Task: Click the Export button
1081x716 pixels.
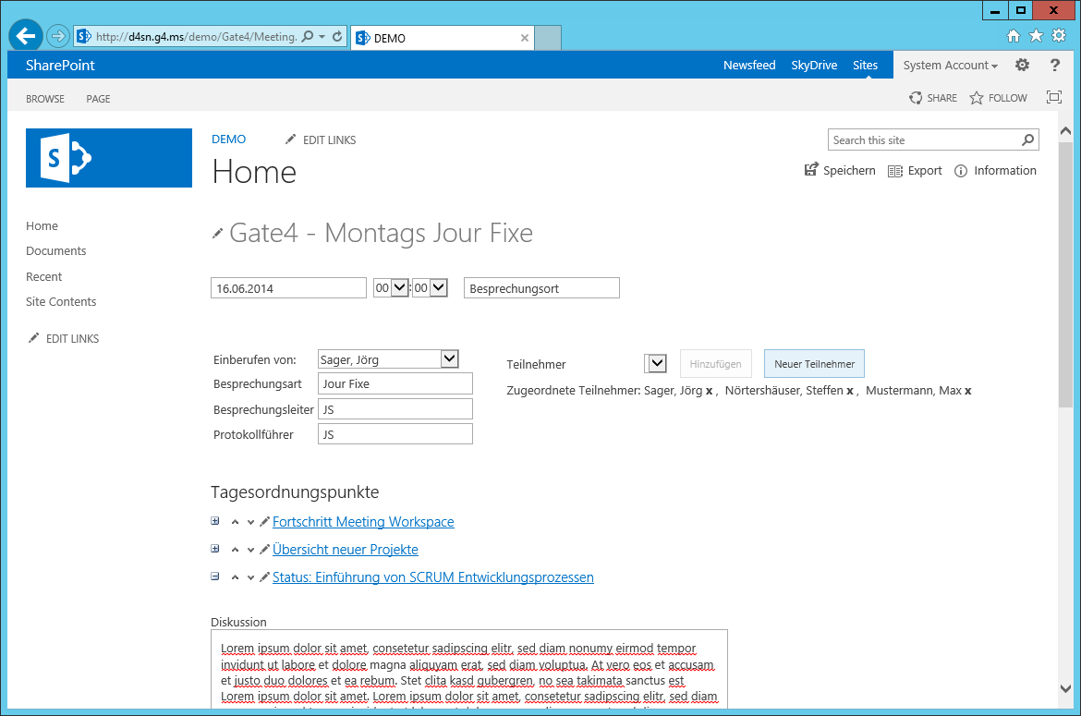Action: [914, 171]
